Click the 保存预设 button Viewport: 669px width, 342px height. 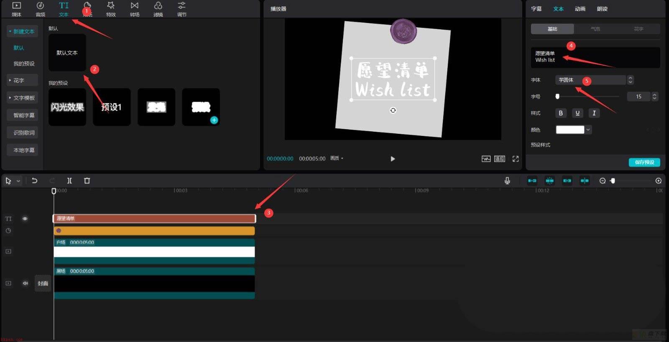click(644, 162)
